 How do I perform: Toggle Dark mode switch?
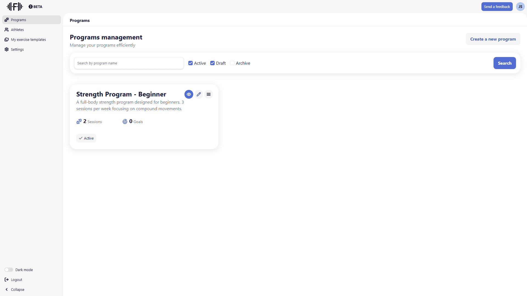pyautogui.click(x=9, y=270)
